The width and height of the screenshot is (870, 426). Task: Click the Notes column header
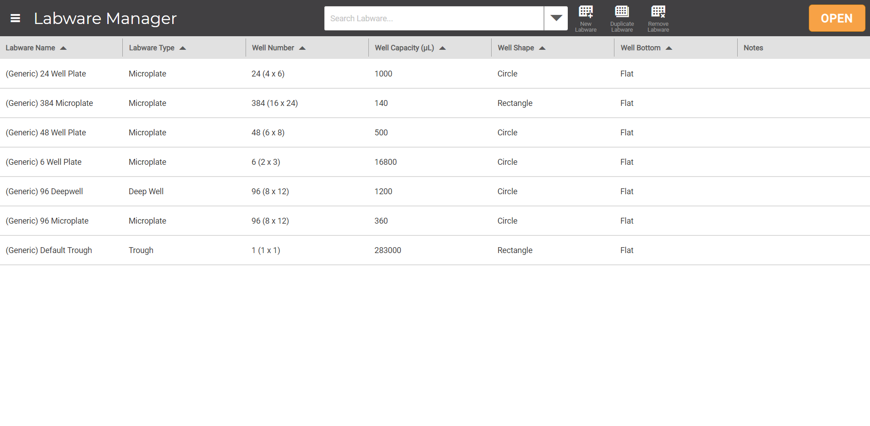753,48
